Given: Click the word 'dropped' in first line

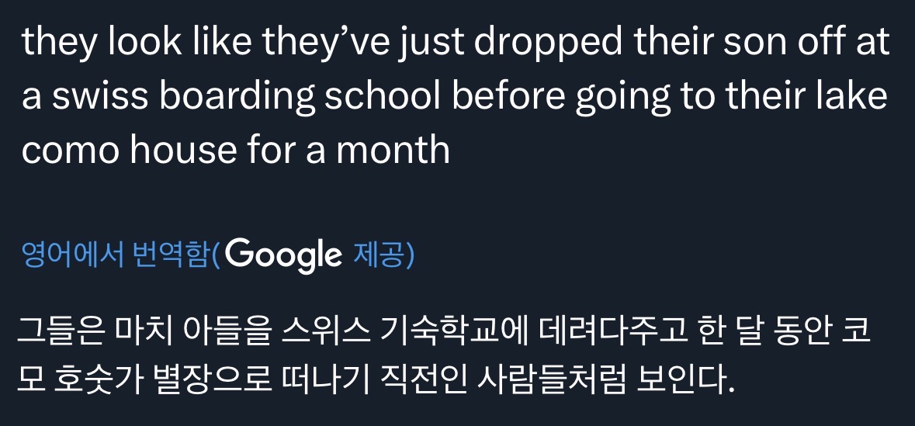Looking at the screenshot, I should (x=548, y=43).
